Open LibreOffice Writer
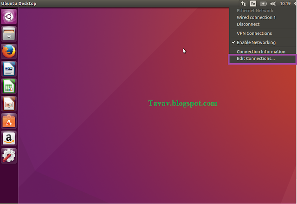Image resolution: width=297 pixels, height=204 pixels. [9, 69]
